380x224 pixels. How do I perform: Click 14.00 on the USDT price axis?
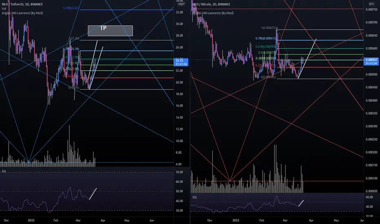(179, 117)
